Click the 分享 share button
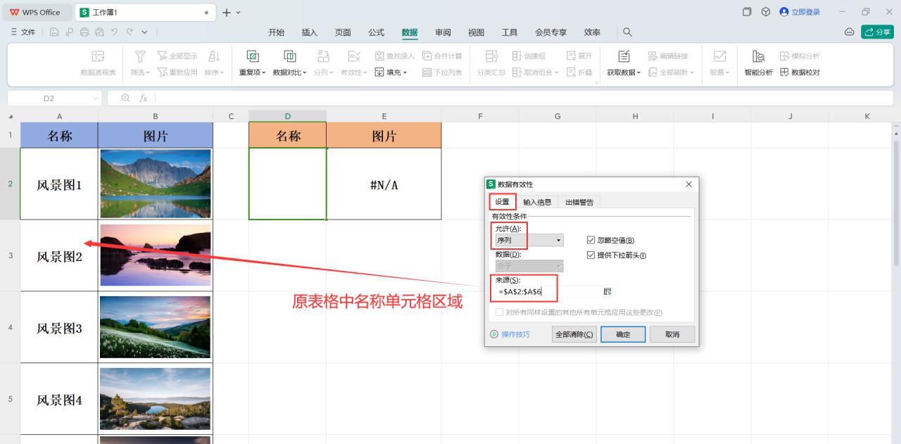 [x=877, y=32]
